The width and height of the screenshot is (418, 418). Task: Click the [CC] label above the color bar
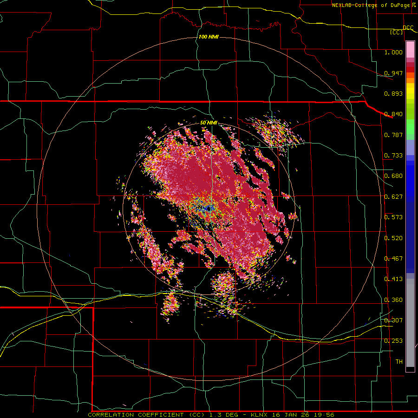tap(397, 32)
